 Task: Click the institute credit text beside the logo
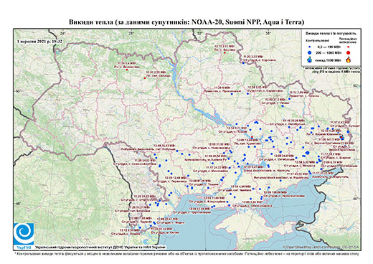click(100, 247)
